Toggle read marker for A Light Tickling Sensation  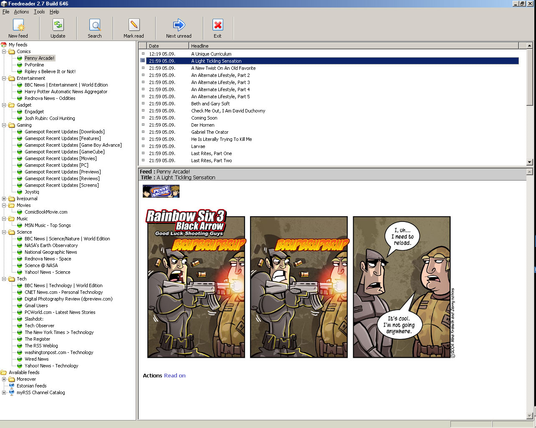coord(143,61)
